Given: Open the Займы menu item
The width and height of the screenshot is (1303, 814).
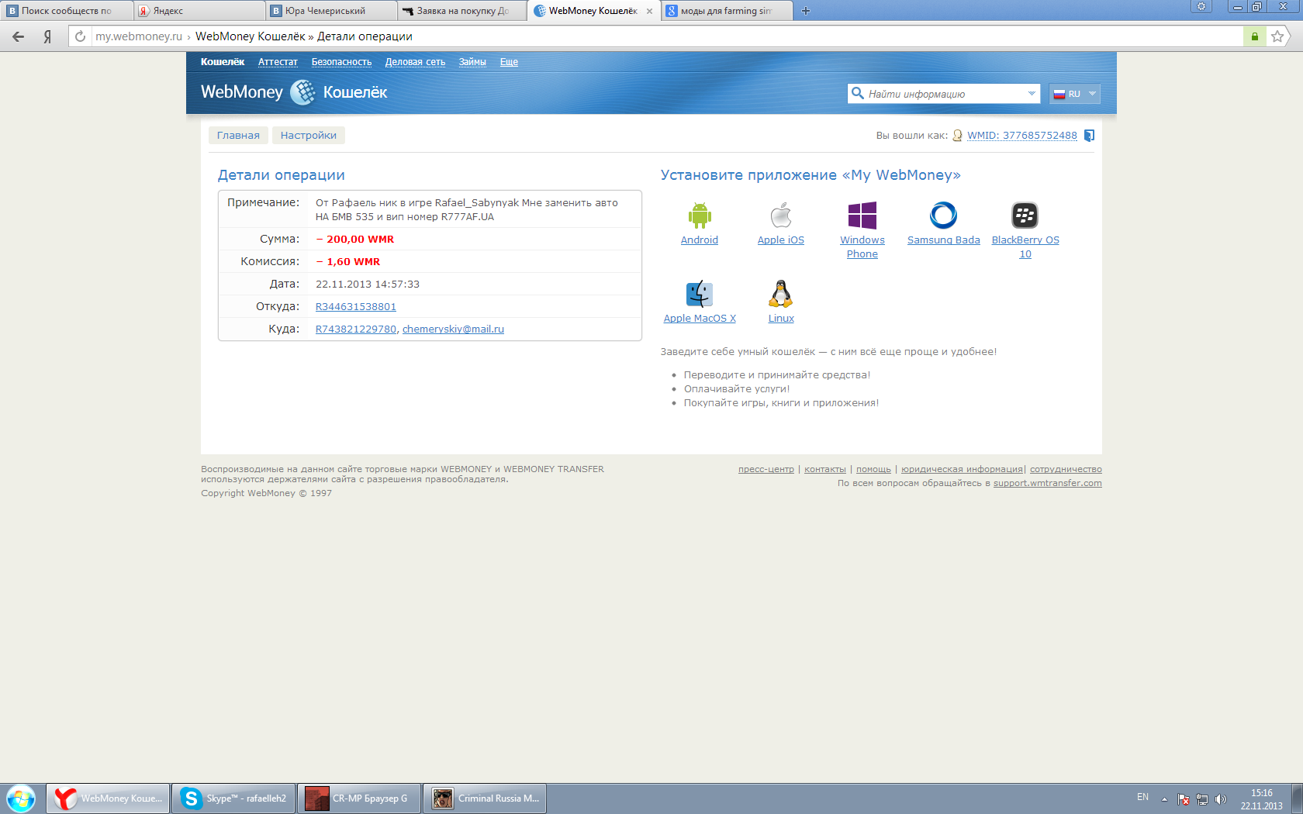Looking at the screenshot, I should tap(472, 62).
